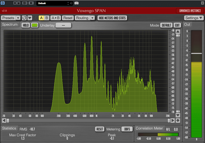Click the frequency scroll left arrow
This screenshot has height=143, width=205.
pyautogui.click(x=4, y=120)
